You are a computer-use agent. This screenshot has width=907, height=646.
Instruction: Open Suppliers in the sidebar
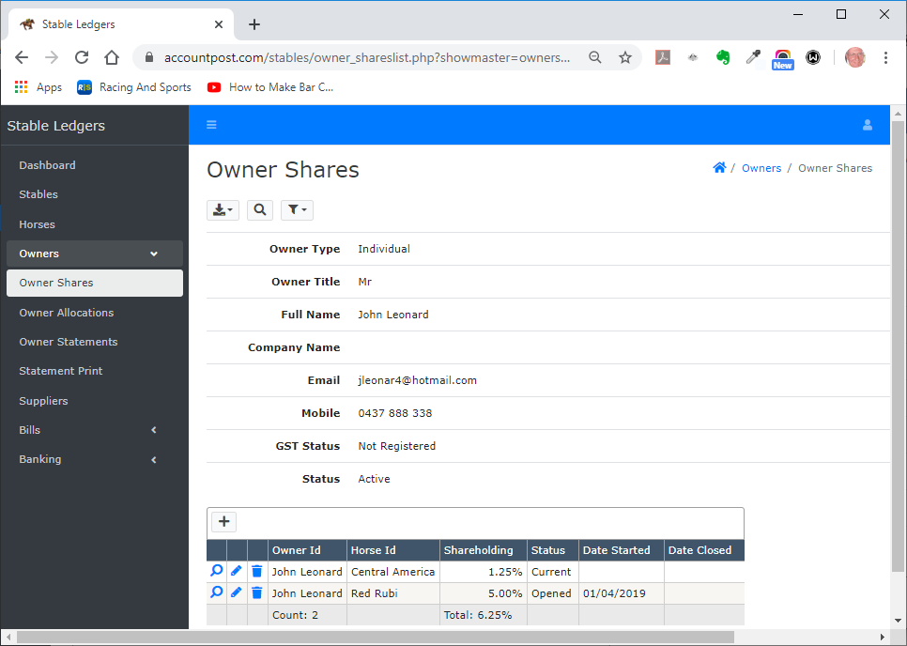[95, 401]
